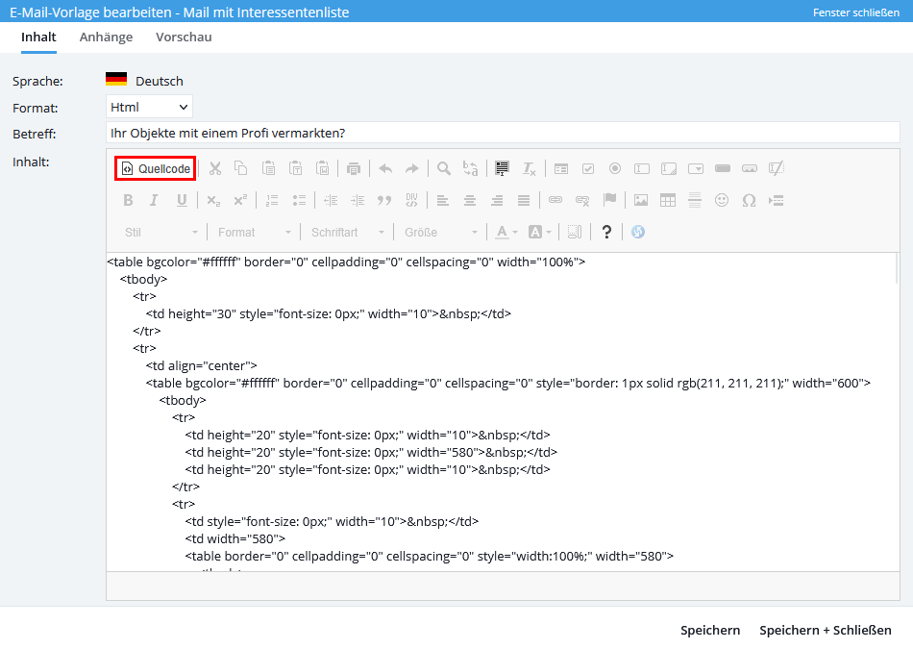Click the smiley emoticon icon
The height and width of the screenshot is (649, 913).
coord(722,200)
